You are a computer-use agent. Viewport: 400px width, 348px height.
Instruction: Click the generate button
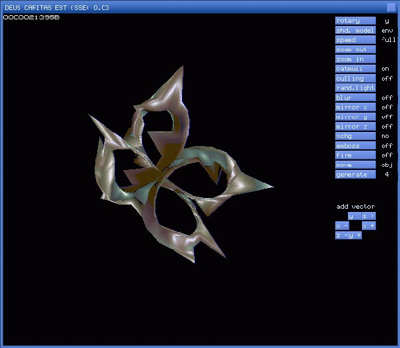click(355, 175)
